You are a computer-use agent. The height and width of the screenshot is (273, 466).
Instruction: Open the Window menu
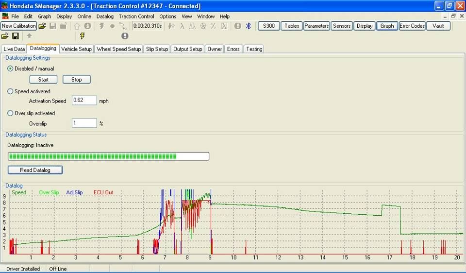(x=206, y=17)
